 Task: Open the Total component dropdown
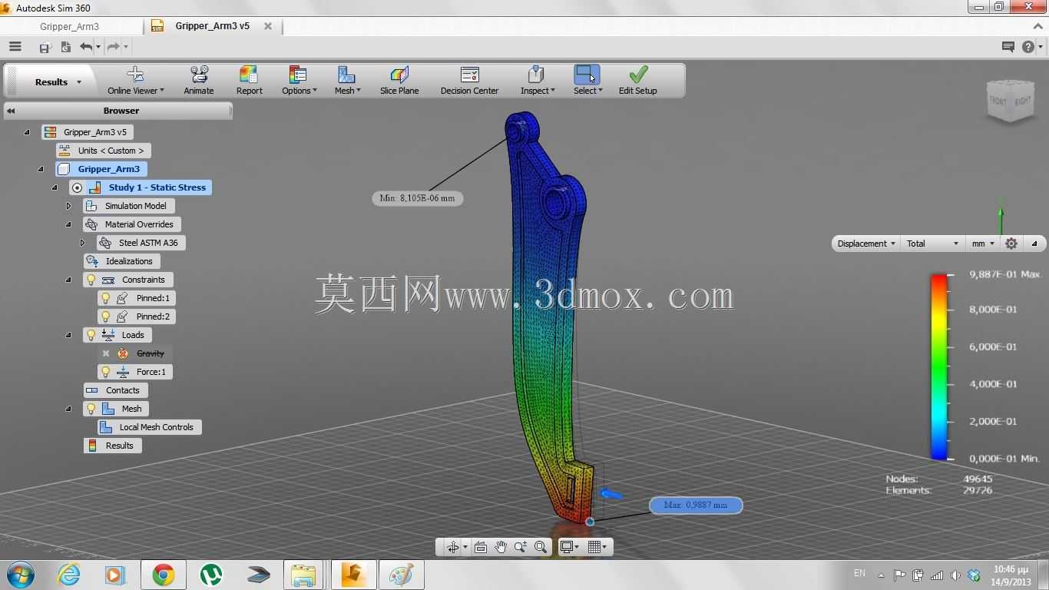click(932, 244)
